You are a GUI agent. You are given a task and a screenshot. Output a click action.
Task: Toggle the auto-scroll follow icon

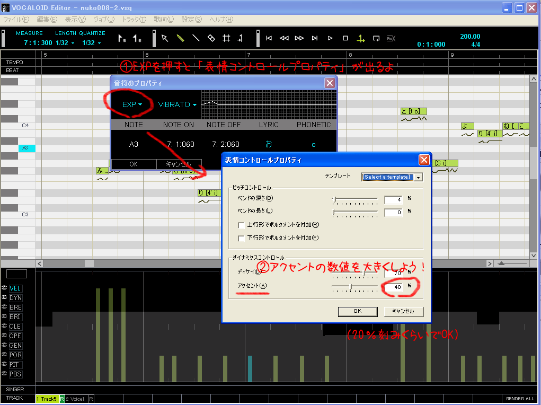coord(361,39)
